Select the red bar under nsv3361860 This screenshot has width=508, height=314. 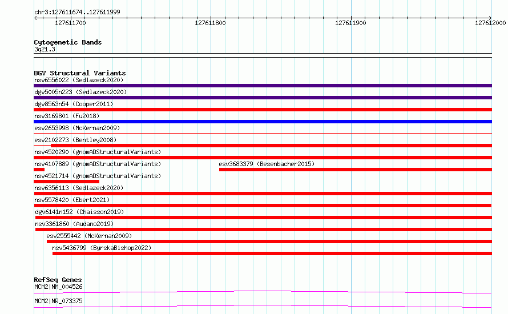pyautogui.click(x=264, y=230)
